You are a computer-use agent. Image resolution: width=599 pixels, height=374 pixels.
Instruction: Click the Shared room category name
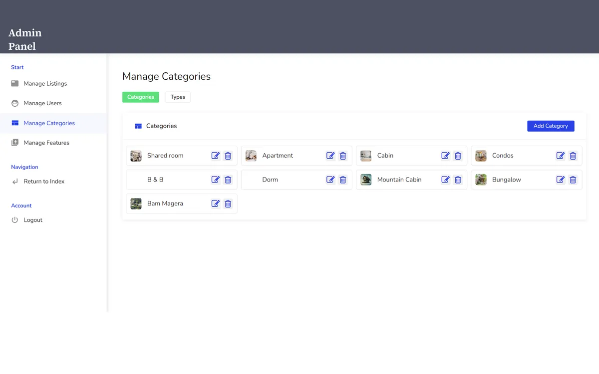click(165, 156)
